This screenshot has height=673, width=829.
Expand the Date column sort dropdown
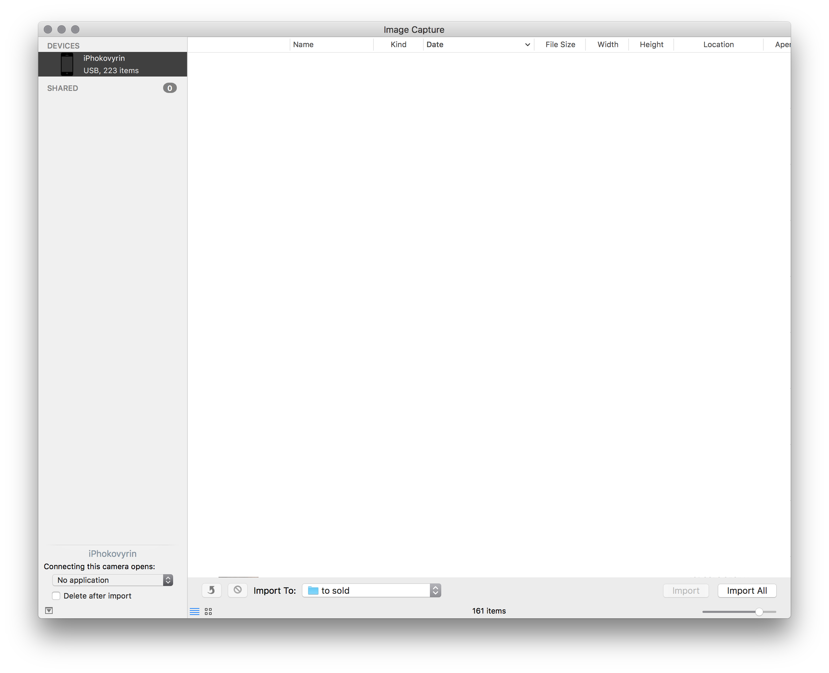[527, 45]
